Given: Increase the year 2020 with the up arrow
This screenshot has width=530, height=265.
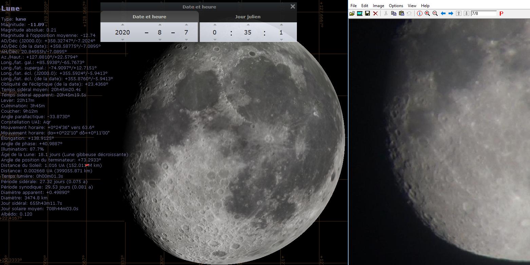Looking at the screenshot, I should [122, 25].
